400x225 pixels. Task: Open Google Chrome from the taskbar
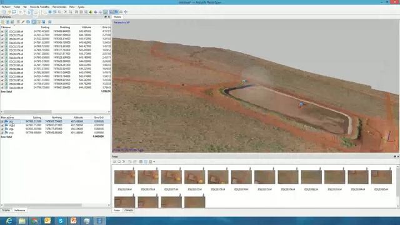pyautogui.click(x=35, y=221)
